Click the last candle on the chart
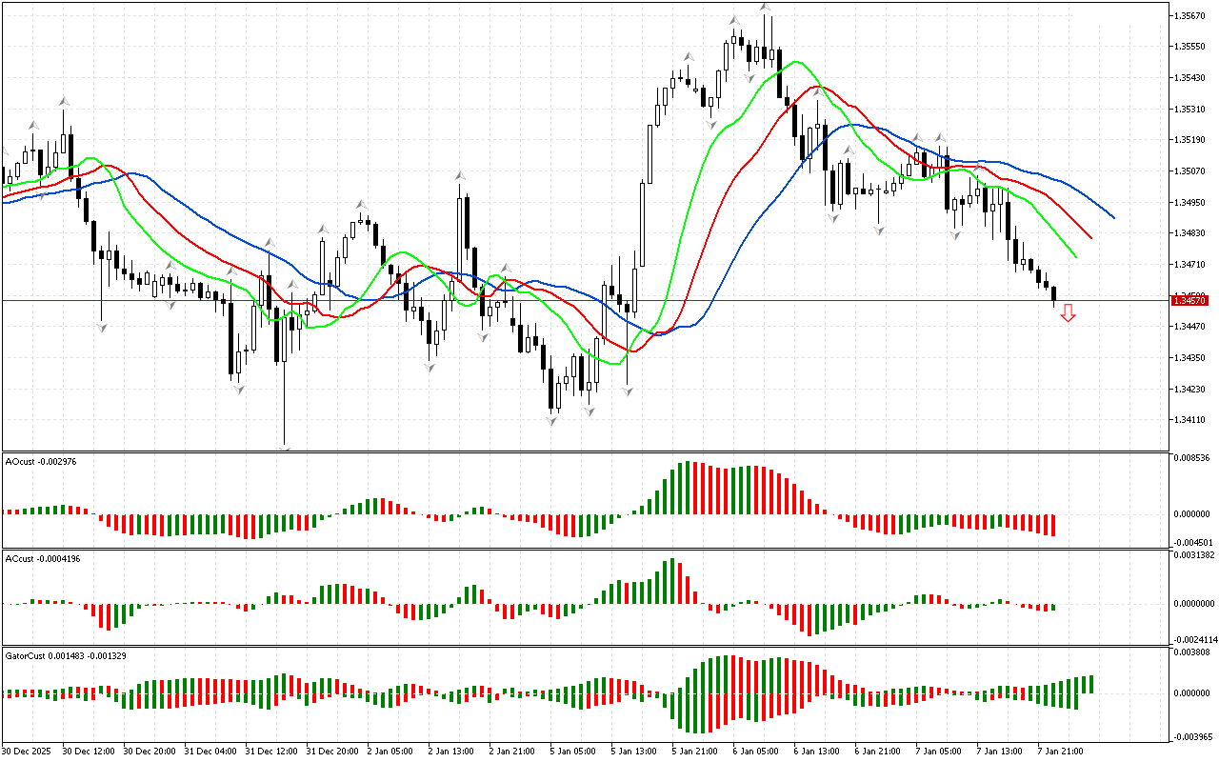 point(1053,295)
